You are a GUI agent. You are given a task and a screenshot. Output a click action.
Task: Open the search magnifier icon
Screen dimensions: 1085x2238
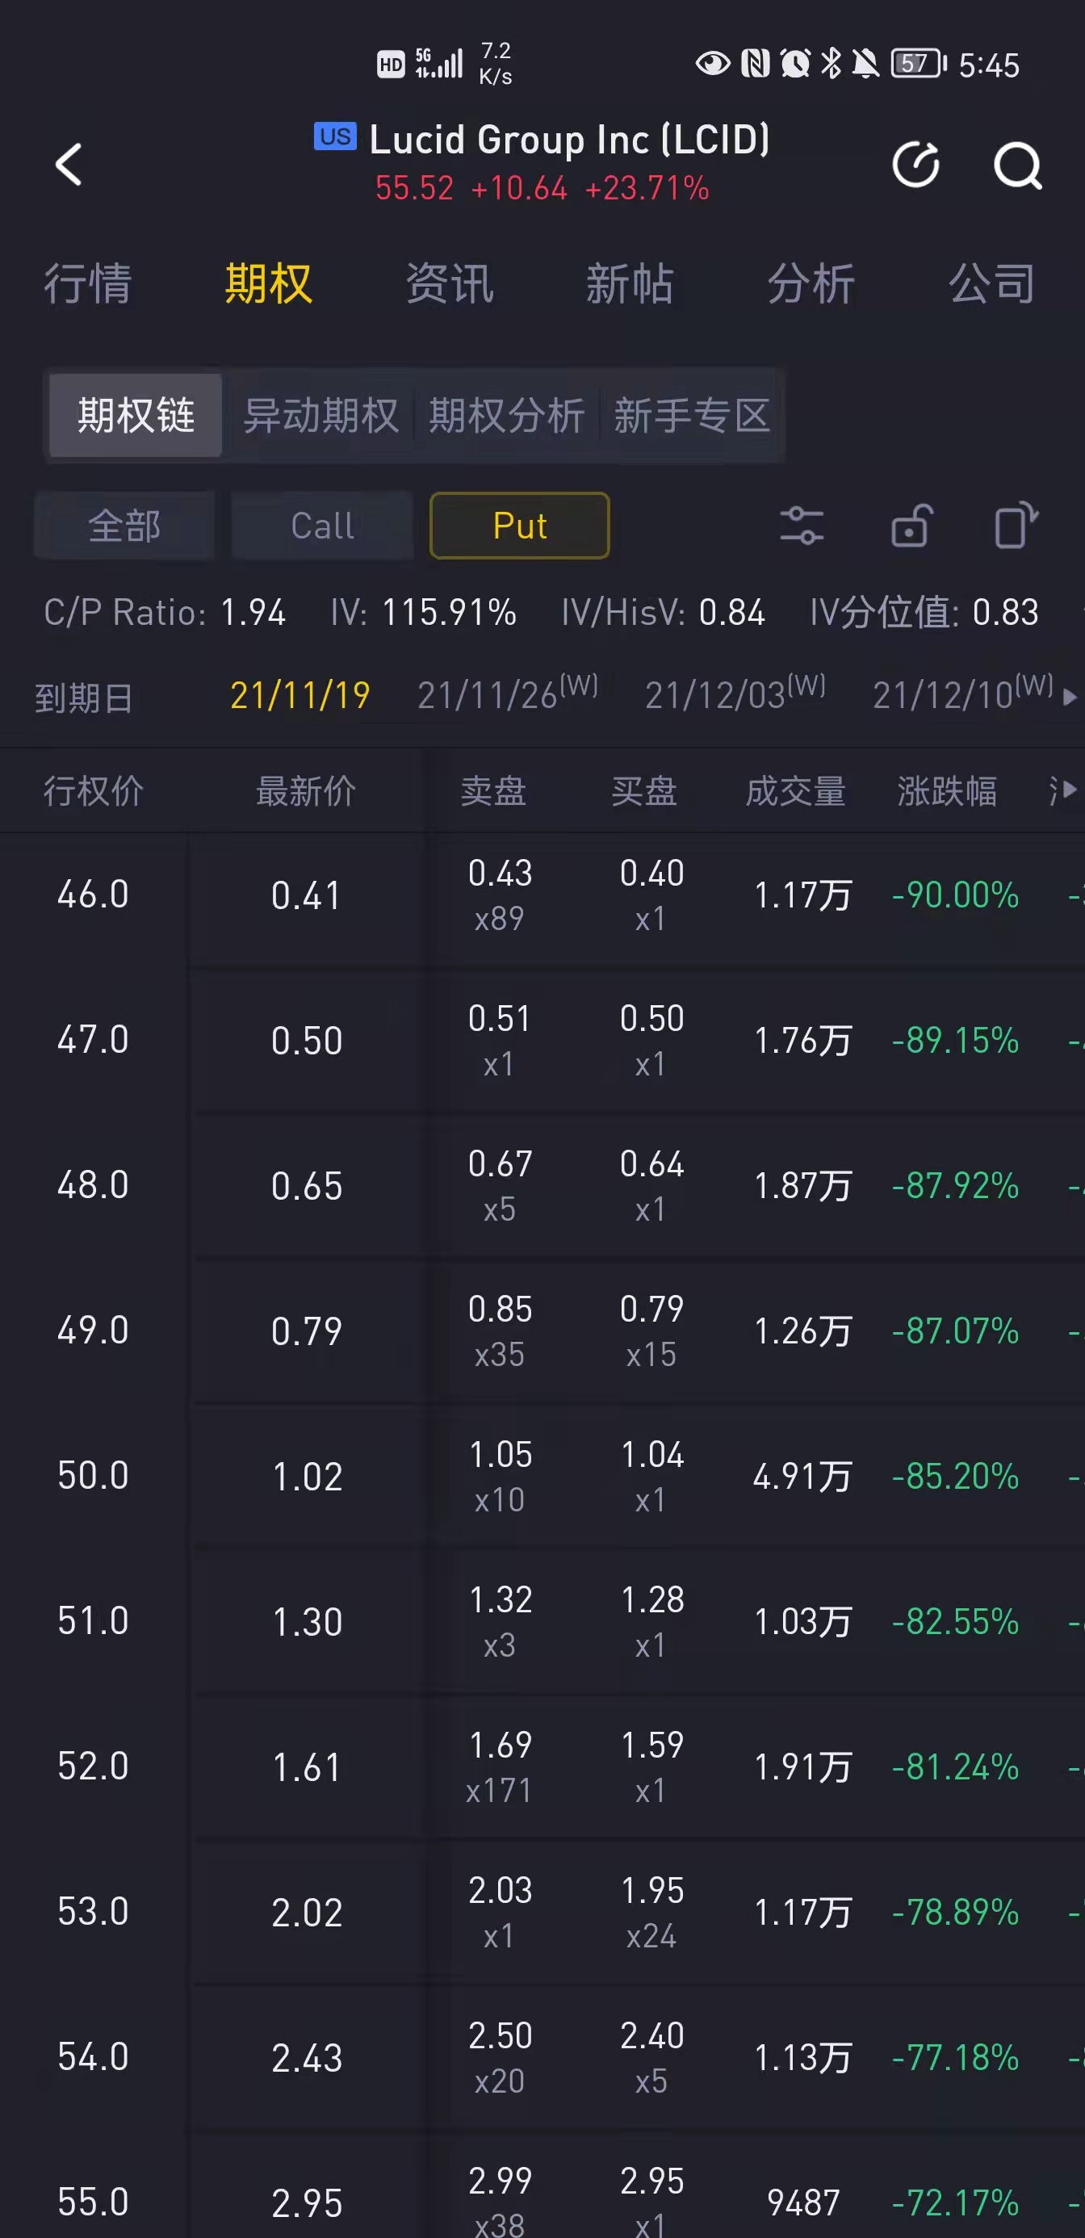point(1017,165)
